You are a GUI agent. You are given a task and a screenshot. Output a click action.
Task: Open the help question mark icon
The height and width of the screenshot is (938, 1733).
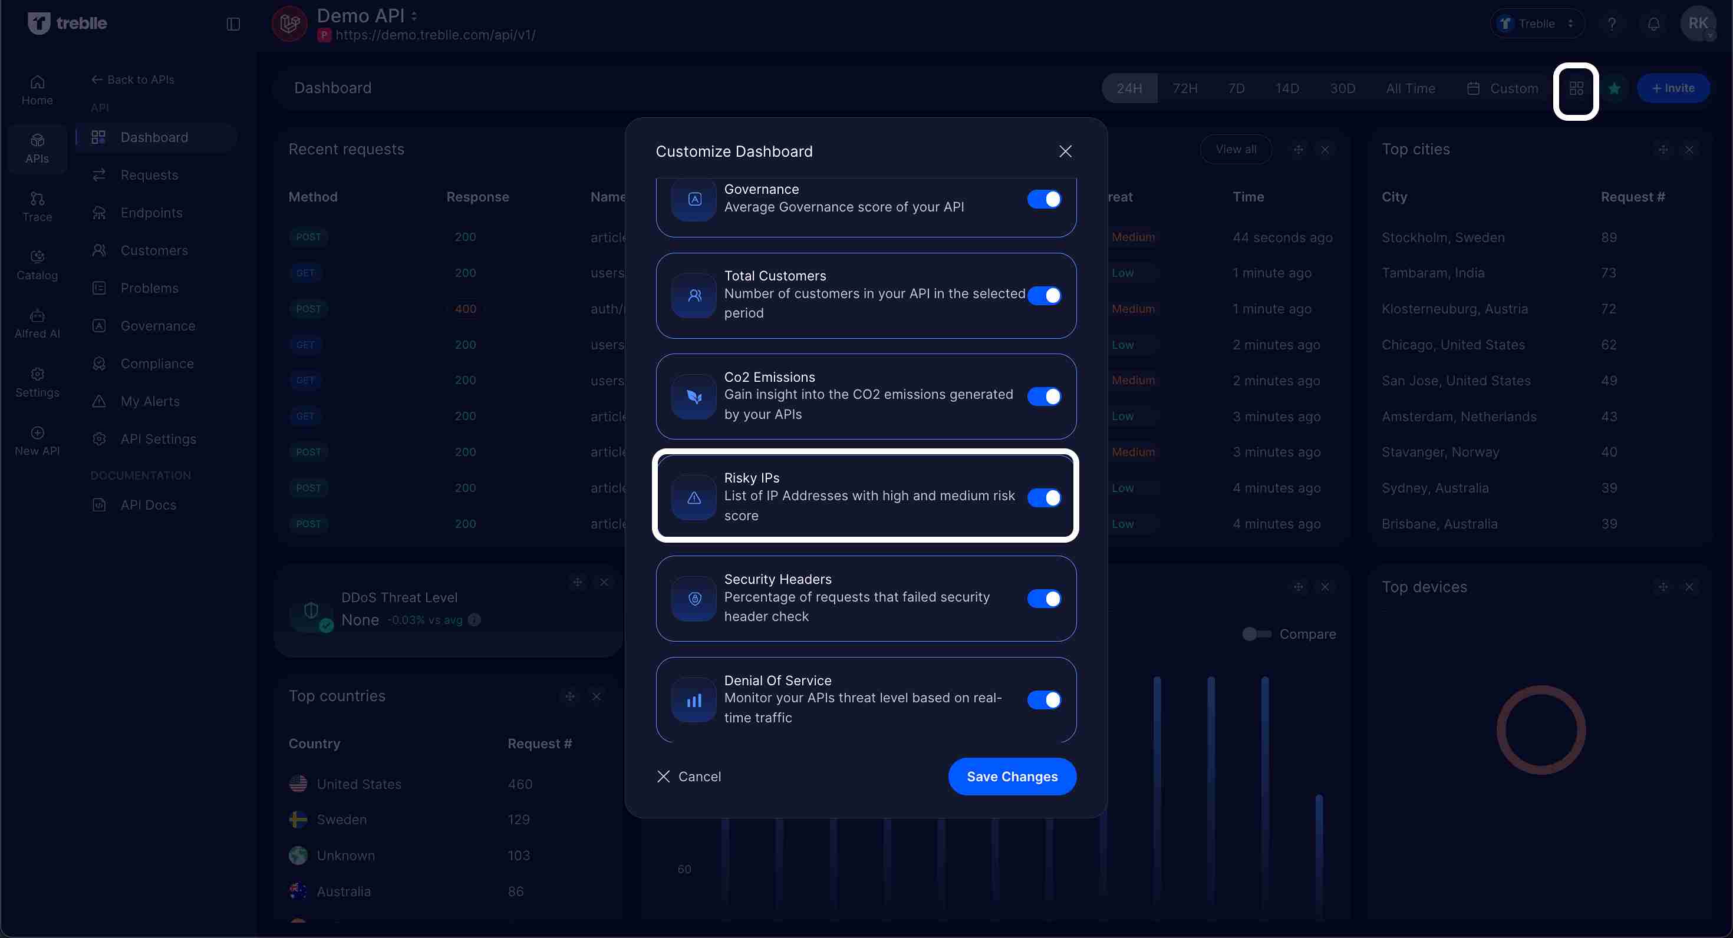1612,24
